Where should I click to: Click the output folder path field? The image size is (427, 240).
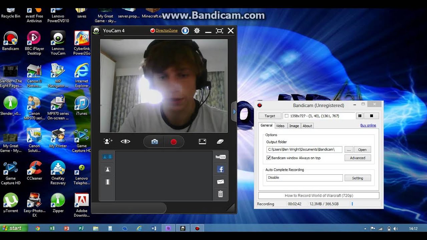(x=304, y=149)
